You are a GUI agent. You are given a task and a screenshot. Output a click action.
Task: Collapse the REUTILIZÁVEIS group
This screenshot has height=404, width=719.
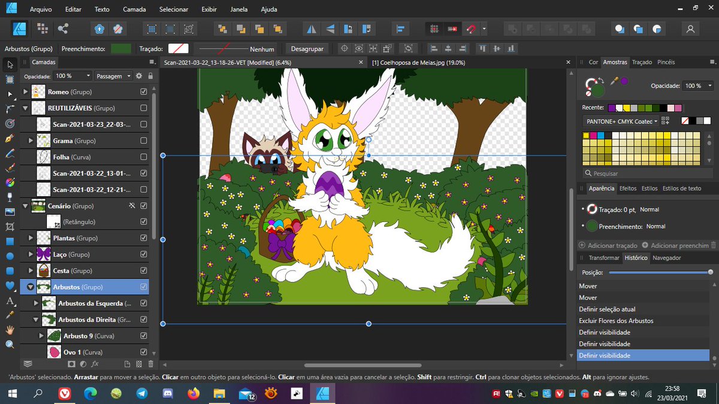coord(25,108)
